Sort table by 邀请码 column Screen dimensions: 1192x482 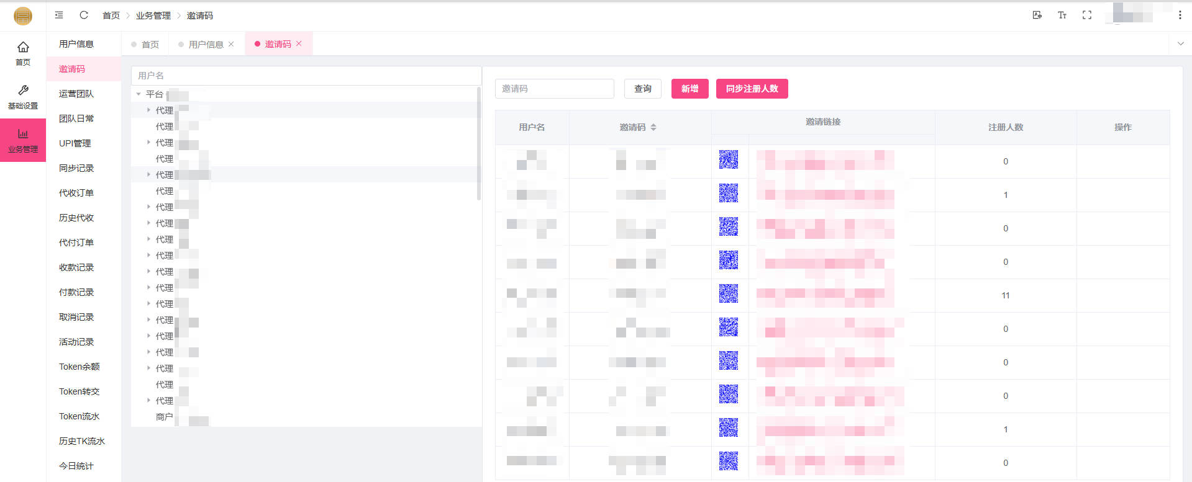point(653,127)
